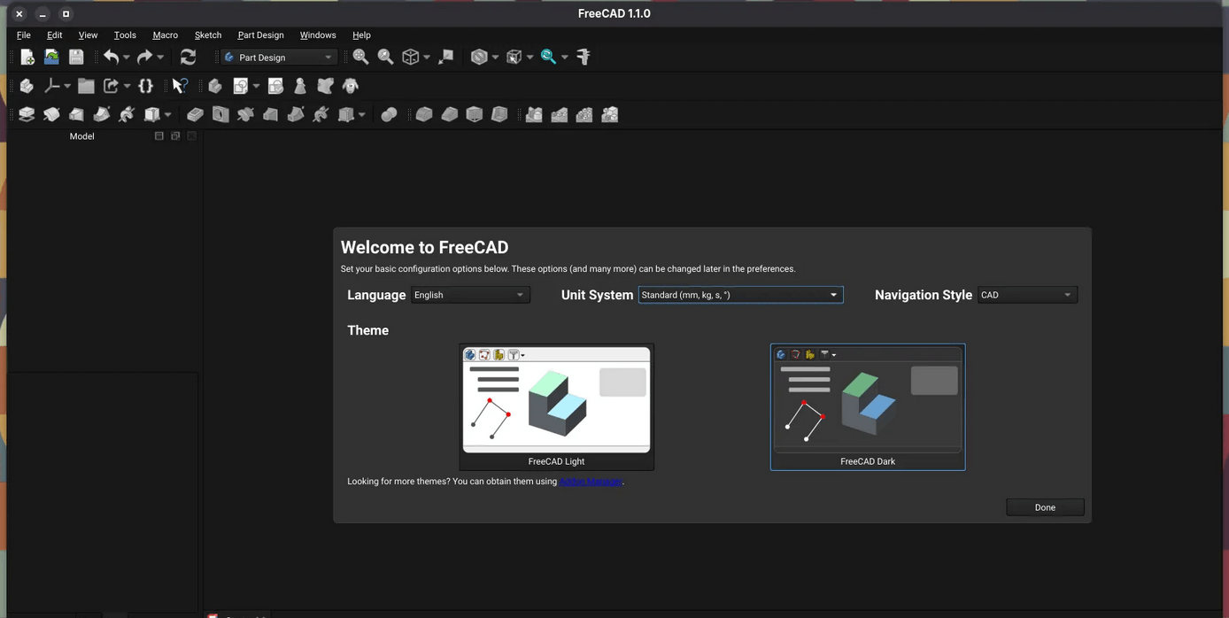Activate the Pad tool
This screenshot has height=618, width=1229.
click(27, 114)
